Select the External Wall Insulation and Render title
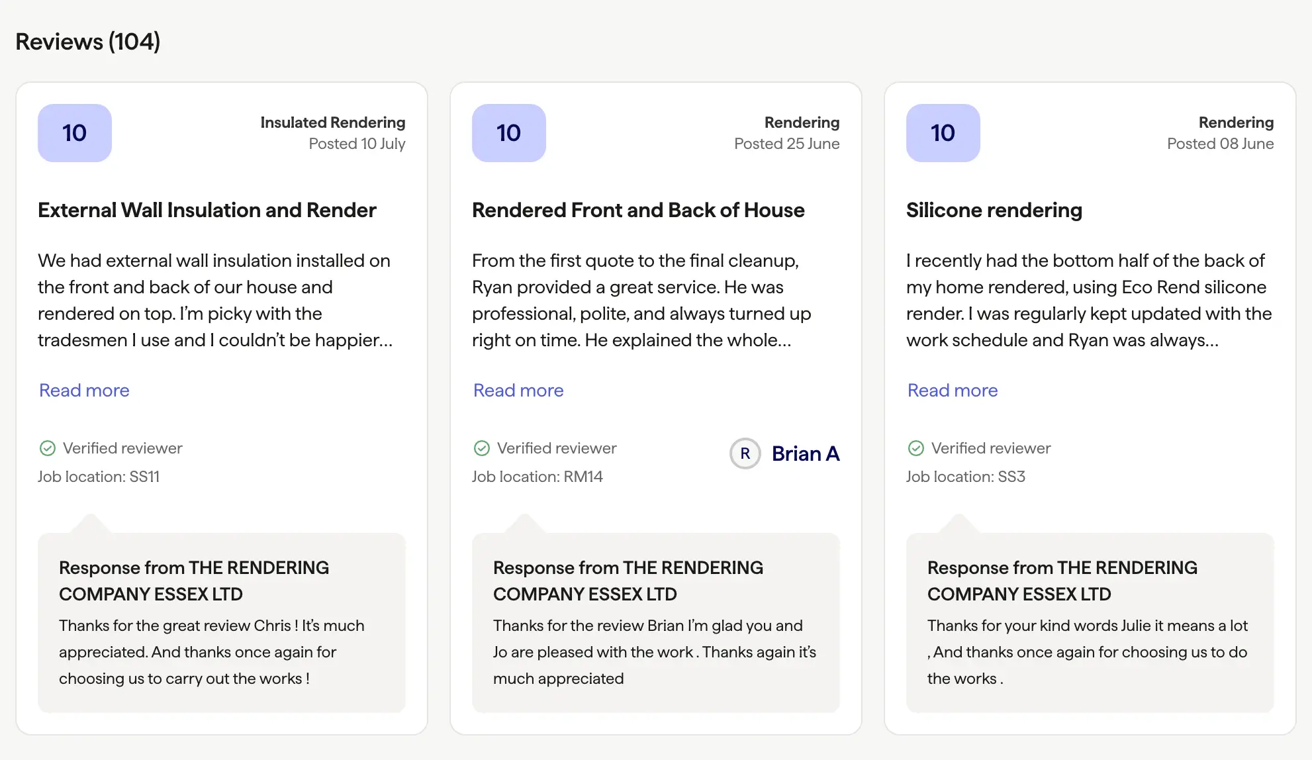The image size is (1312, 760). (207, 210)
